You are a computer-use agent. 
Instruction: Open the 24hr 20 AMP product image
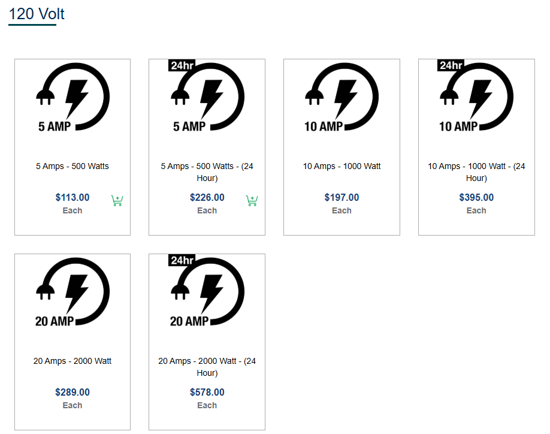(207, 291)
